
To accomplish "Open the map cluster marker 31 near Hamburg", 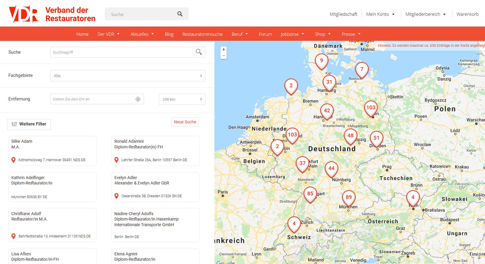I will 329,83.
